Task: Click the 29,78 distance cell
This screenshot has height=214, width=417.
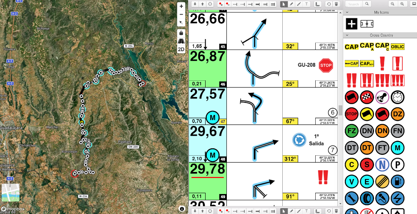Action: [x=208, y=182]
